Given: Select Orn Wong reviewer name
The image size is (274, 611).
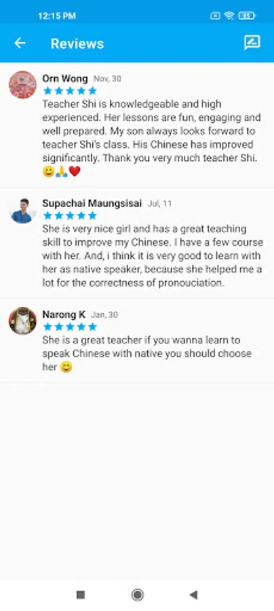Looking at the screenshot, I should click(65, 78).
